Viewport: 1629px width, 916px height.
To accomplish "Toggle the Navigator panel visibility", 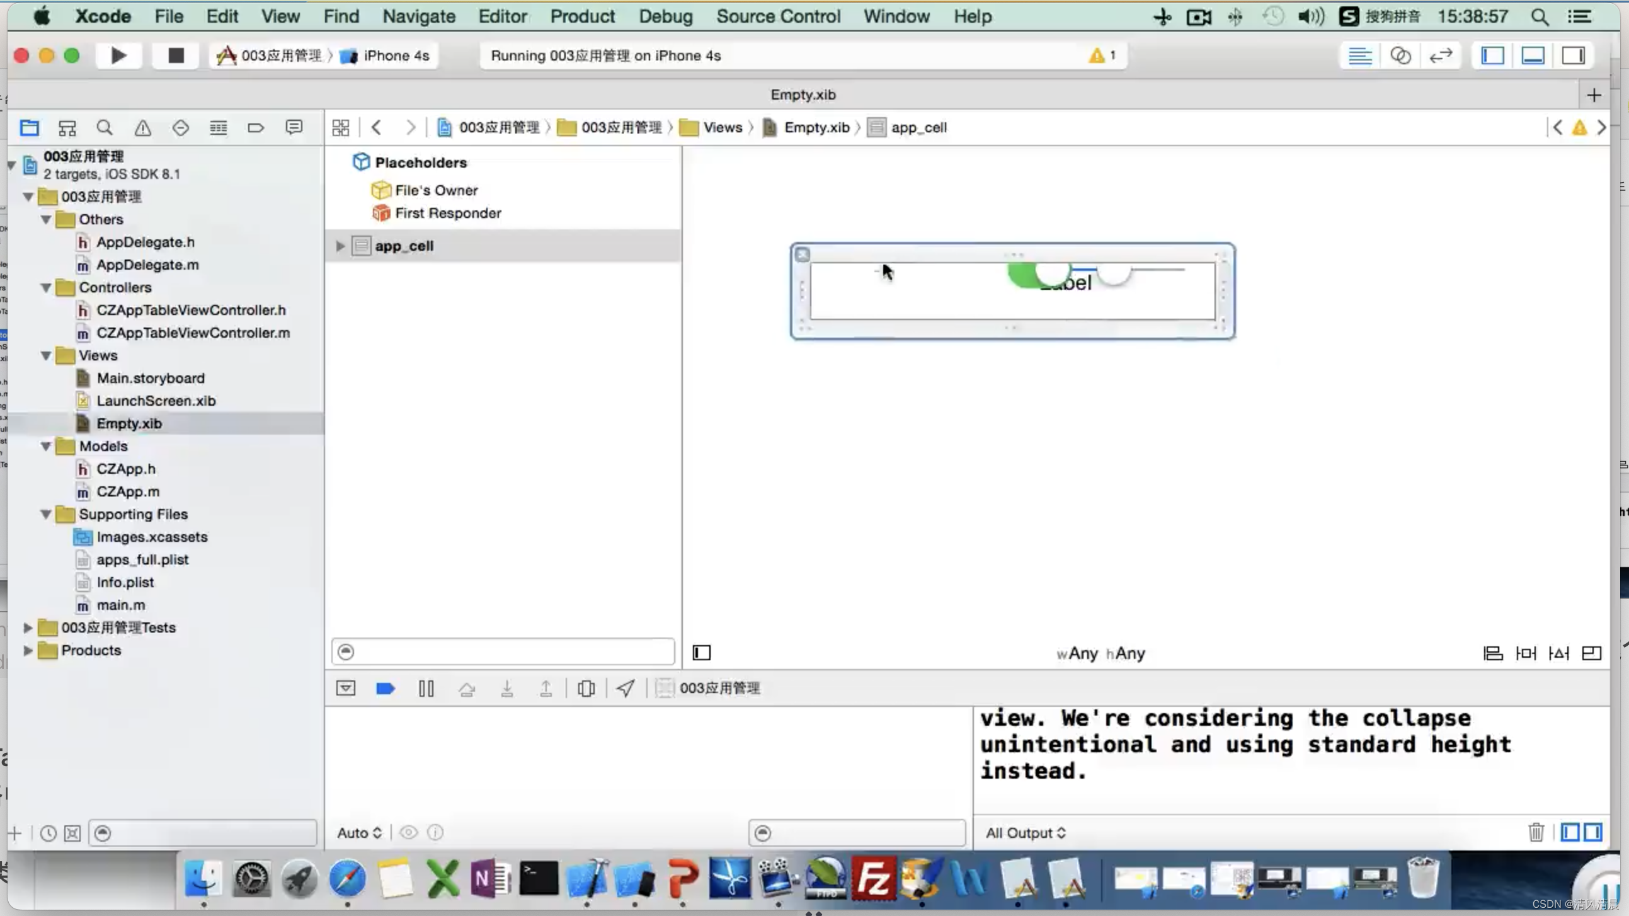I will point(1492,55).
